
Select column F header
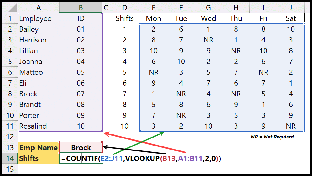pos(181,8)
